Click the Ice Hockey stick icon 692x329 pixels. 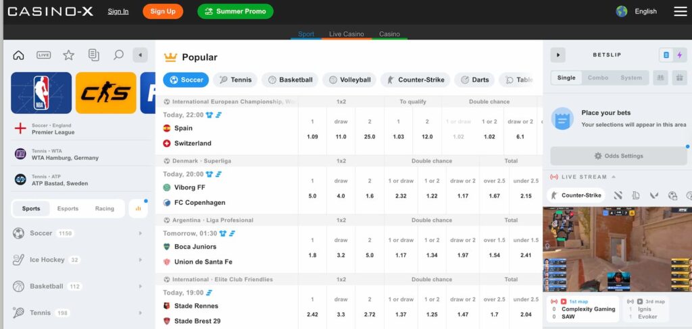pos(18,260)
